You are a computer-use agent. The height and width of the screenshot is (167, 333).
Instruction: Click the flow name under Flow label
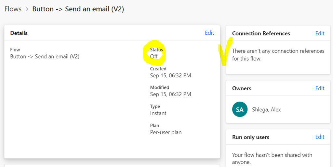[45, 56]
